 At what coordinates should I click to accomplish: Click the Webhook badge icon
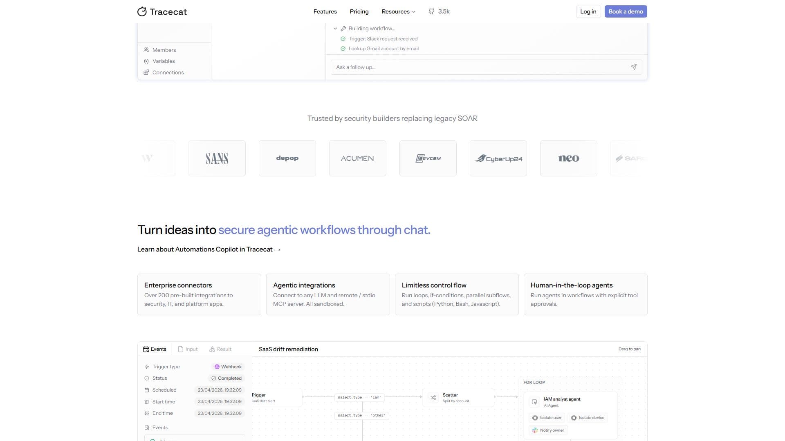(x=217, y=367)
